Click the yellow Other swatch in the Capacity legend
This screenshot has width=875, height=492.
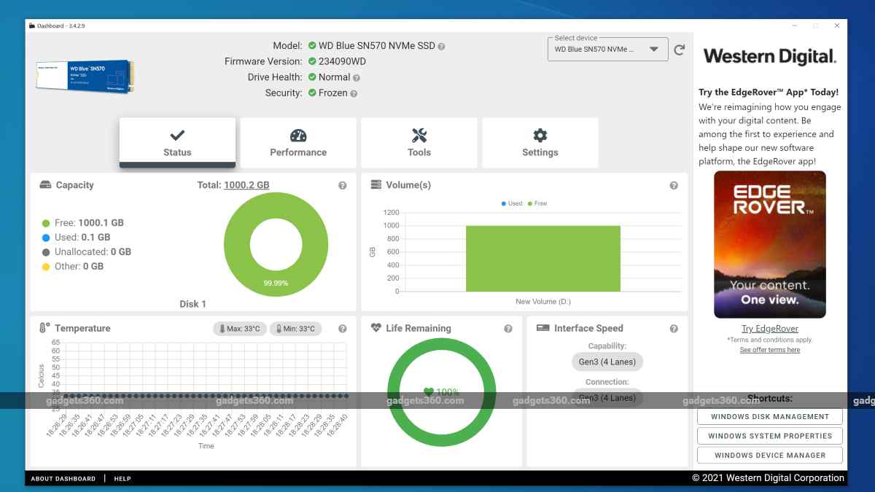click(x=46, y=267)
